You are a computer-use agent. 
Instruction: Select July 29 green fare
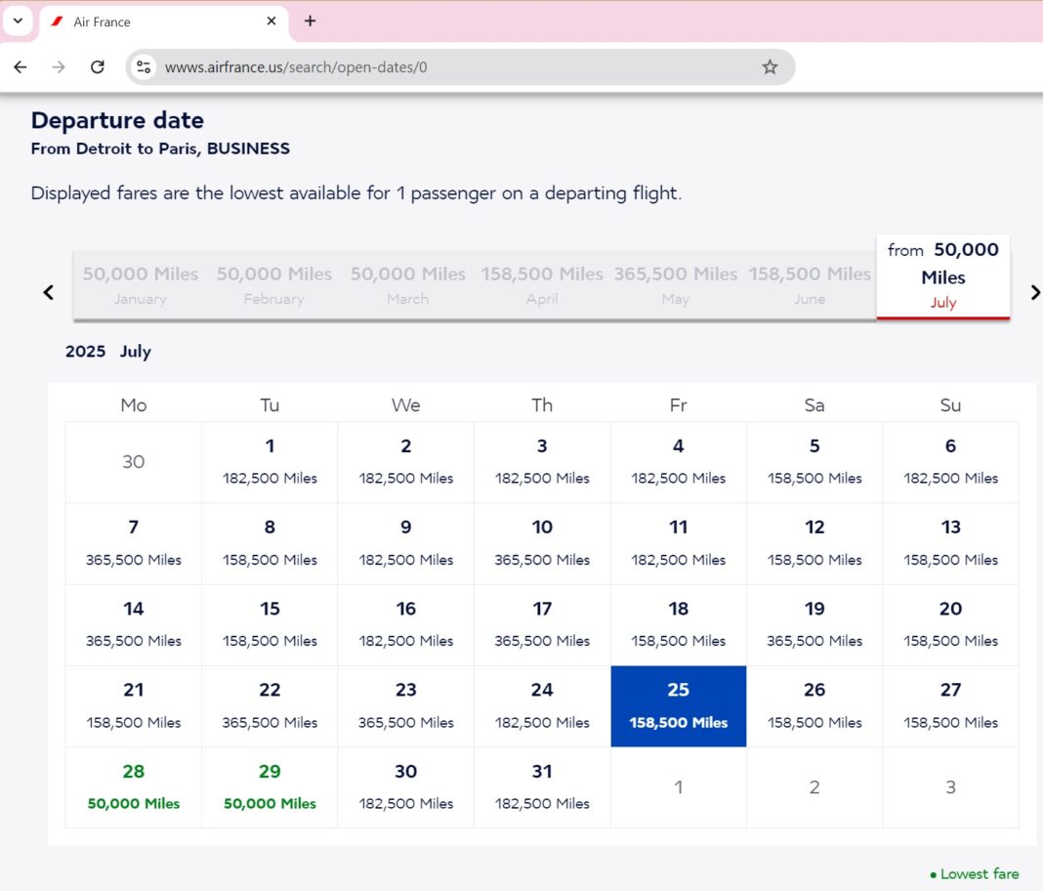(x=270, y=786)
